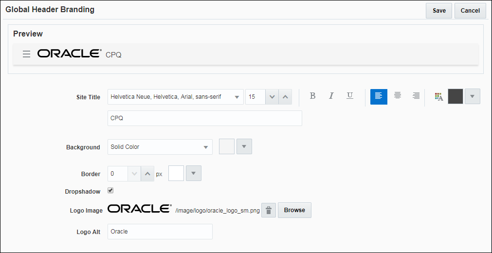The image size is (492, 253).
Task: Click the dark Site Title color swatch
Action: [456, 96]
